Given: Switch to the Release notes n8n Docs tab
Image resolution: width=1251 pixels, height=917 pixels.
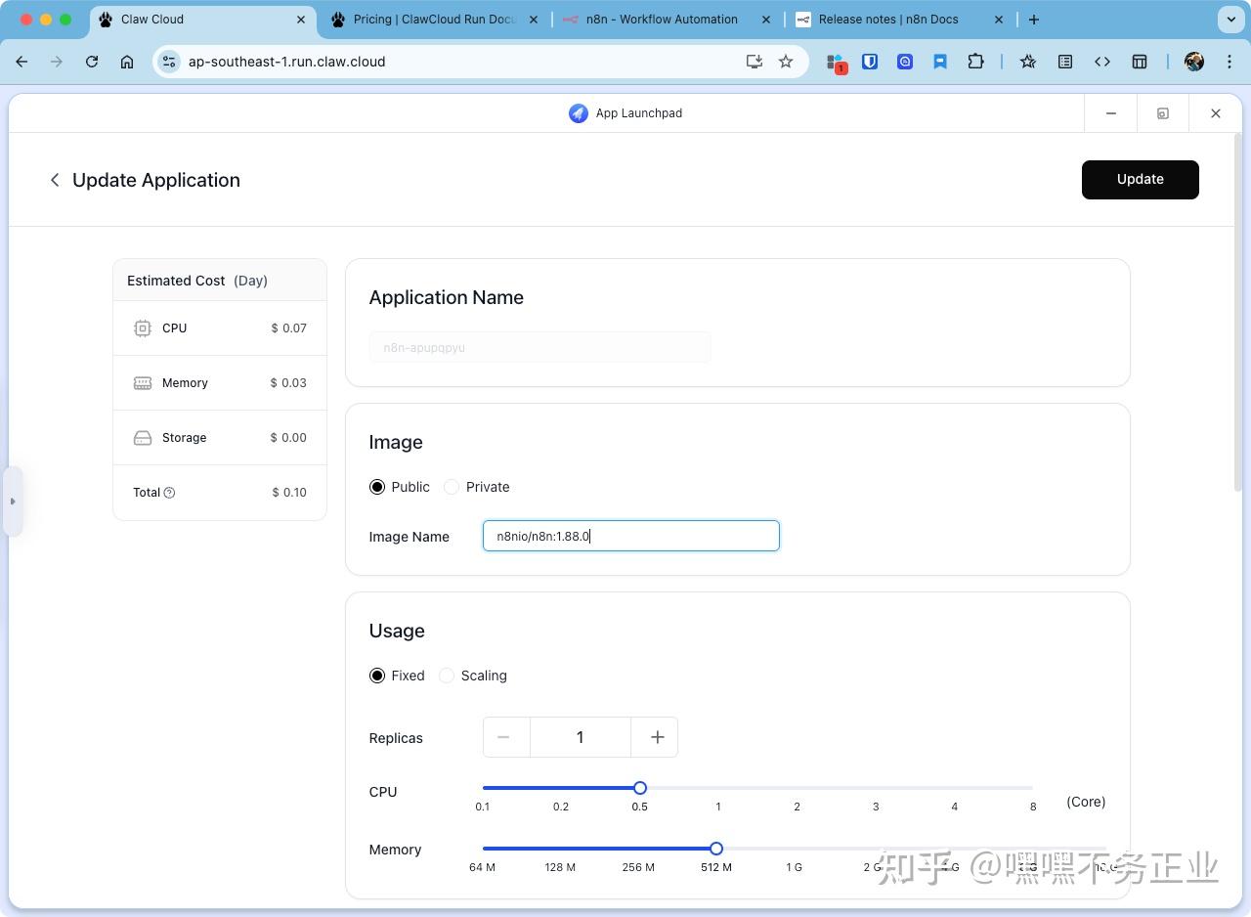Looking at the screenshot, I should click(899, 20).
